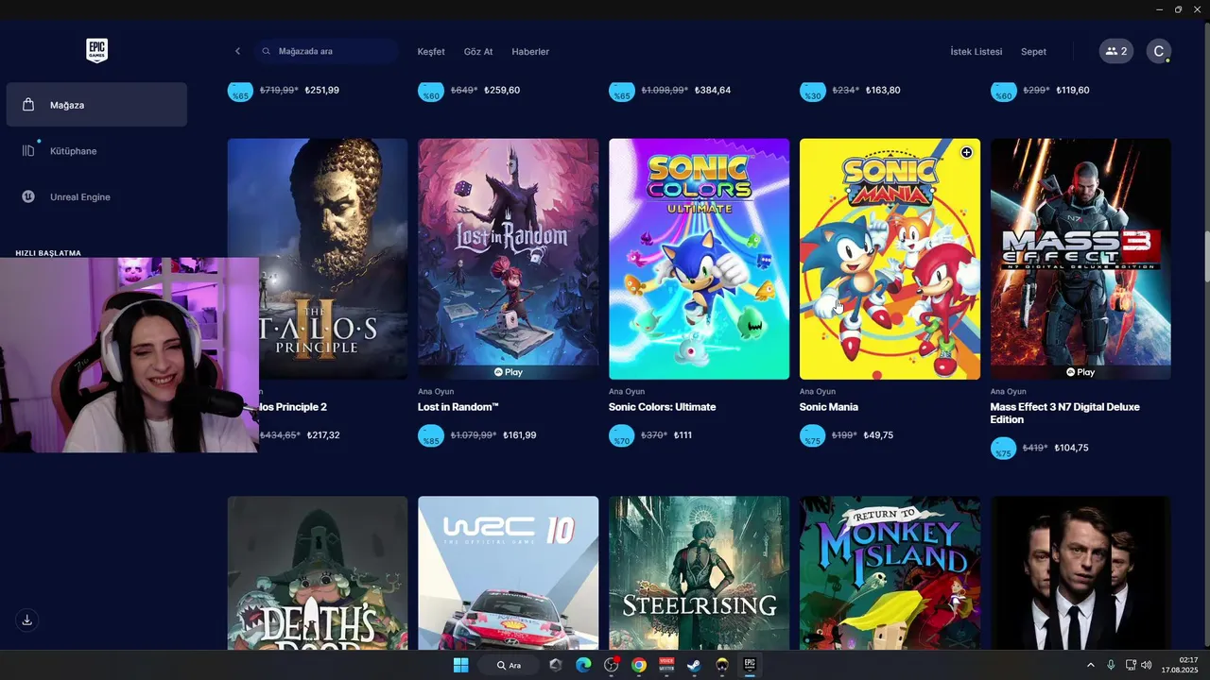Click the Epic Games taskbar icon
The width and height of the screenshot is (1210, 680).
(x=750, y=665)
